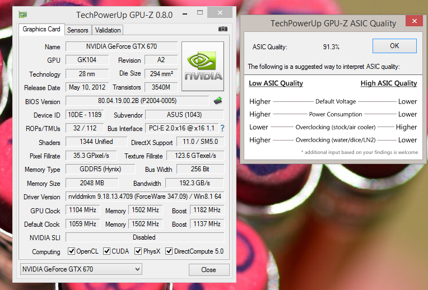Click the Bandwidth field 192.3 GB/s

pos(194,183)
